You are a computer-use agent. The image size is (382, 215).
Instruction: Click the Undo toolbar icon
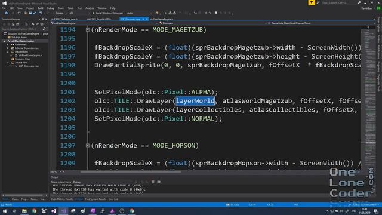[41, 13]
